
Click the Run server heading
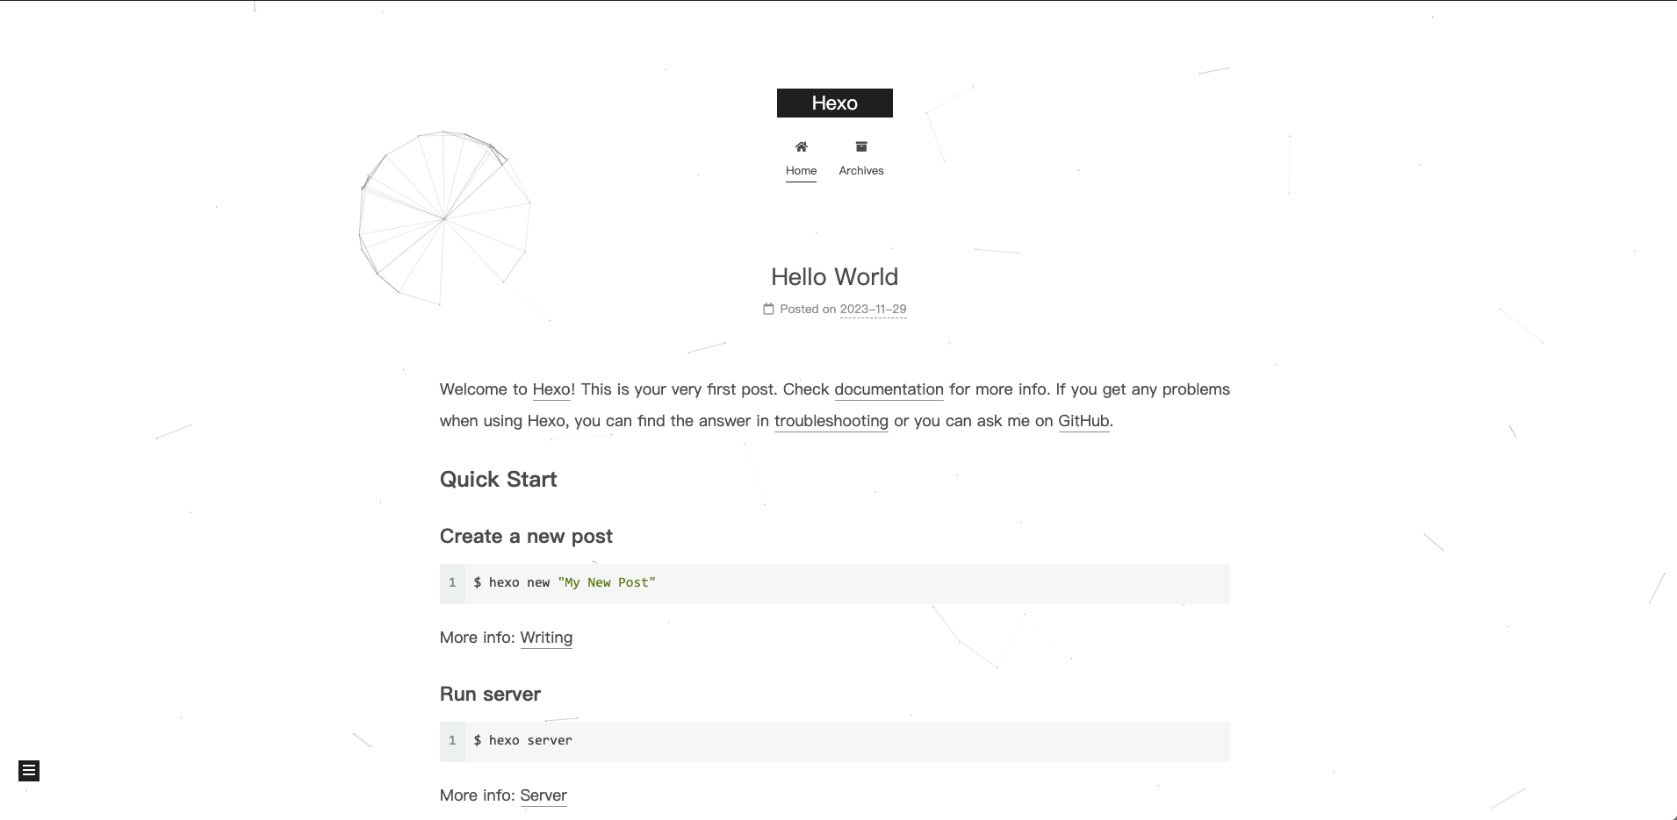[490, 695]
